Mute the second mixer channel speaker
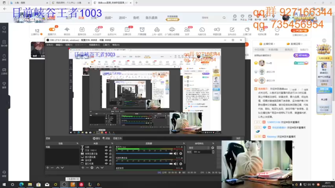Screen dimensions: 335x188 [175, 164]
